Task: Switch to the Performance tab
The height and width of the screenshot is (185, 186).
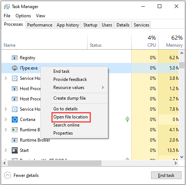Action: pos(40,25)
